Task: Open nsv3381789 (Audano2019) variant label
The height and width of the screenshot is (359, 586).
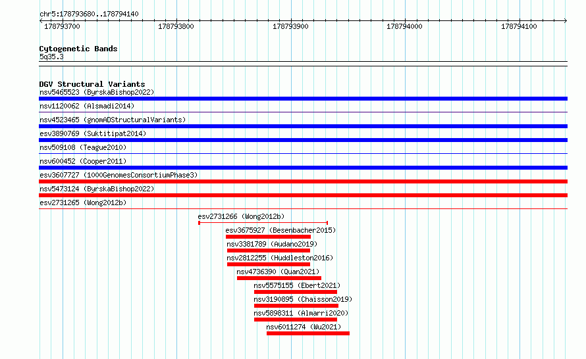Action: point(272,244)
